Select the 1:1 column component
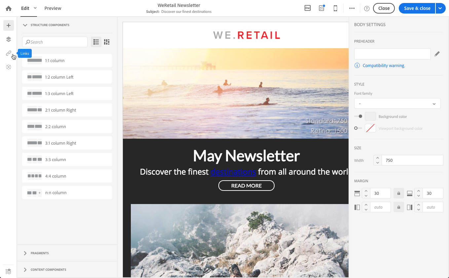Viewport: 449px width, 278px height. tap(67, 60)
